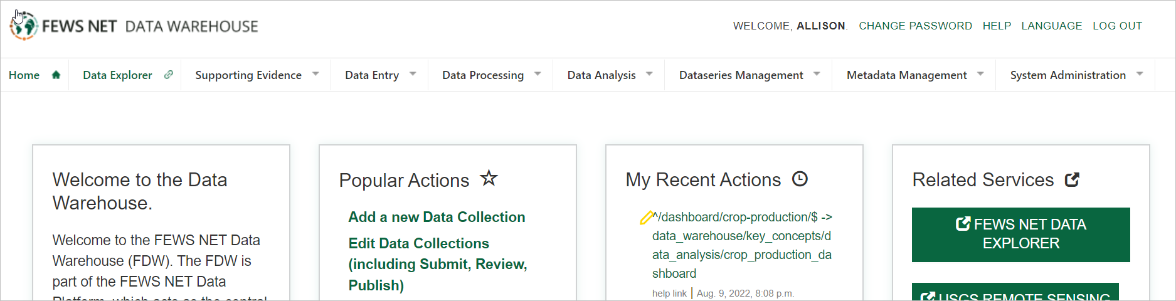Viewport: 1176px width, 301px height.
Task: Select the Language option in header
Action: 1051,26
